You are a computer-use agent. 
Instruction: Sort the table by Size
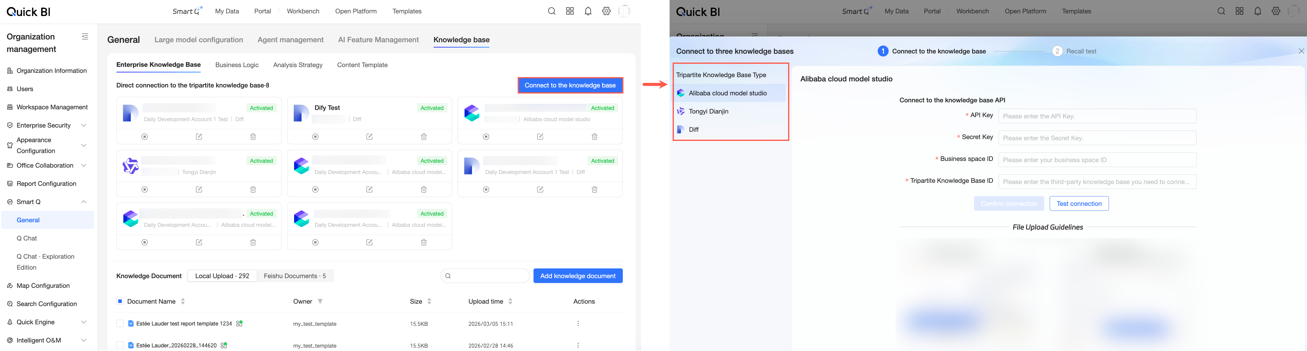pyautogui.click(x=429, y=301)
